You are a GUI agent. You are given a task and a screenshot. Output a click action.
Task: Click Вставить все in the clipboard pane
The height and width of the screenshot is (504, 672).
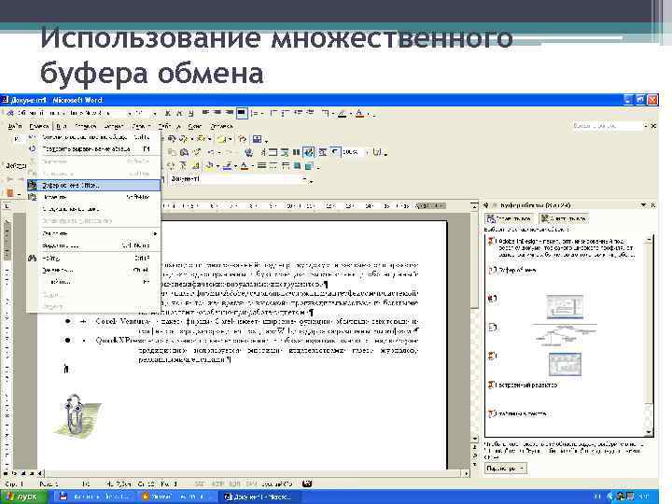pyautogui.click(x=511, y=218)
